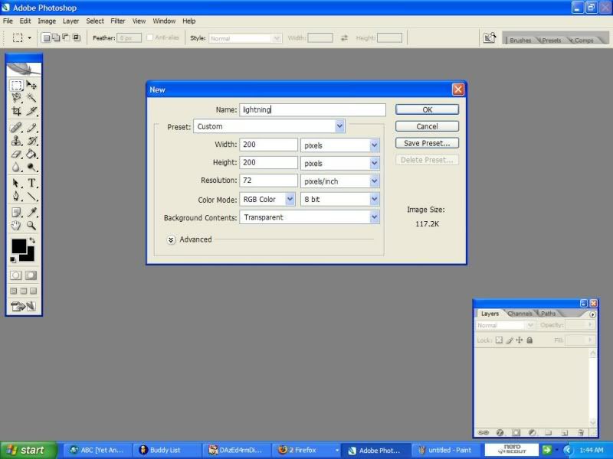Select the Pen tool

click(x=16, y=196)
